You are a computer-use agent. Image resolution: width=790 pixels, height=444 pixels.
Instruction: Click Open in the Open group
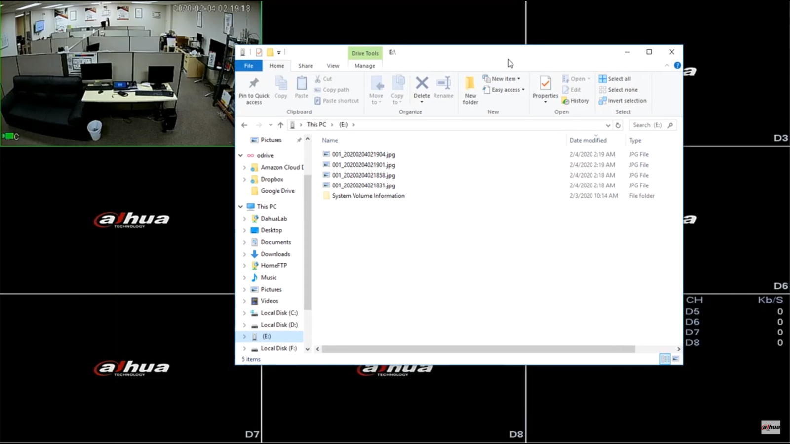576,79
